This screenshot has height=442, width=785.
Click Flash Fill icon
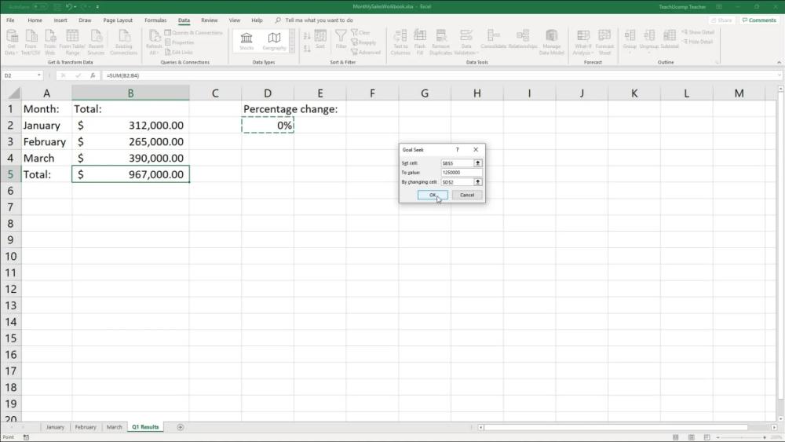pos(420,42)
